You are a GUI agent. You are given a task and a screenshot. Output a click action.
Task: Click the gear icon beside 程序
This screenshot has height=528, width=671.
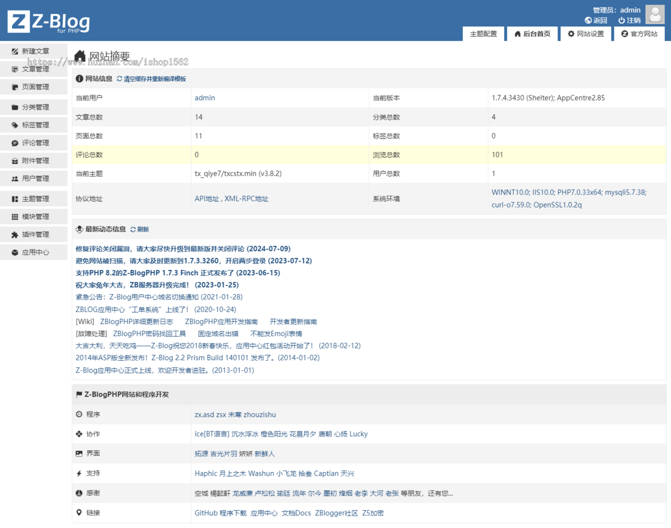79,414
